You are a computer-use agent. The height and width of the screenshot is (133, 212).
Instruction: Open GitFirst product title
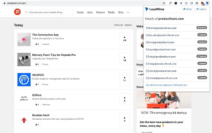(x=37, y=95)
